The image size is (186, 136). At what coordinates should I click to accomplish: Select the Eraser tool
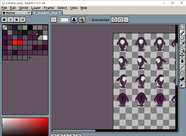(182, 38)
